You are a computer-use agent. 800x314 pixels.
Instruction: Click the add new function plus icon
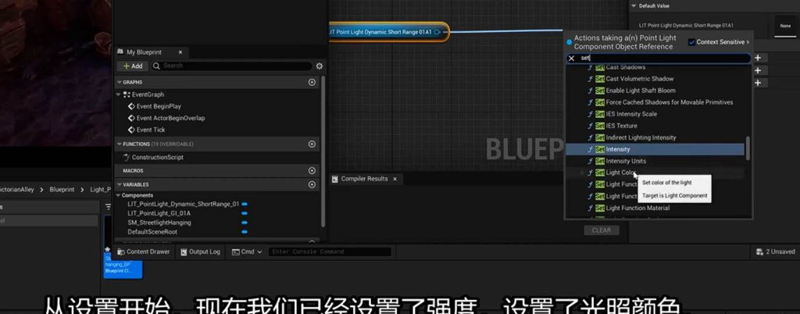point(312,144)
